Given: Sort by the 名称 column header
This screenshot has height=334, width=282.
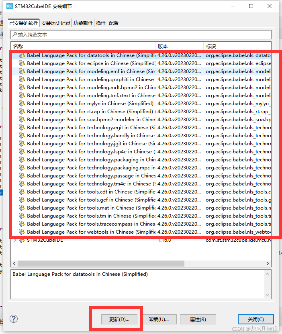Looking at the screenshot, I should pos(83,46).
